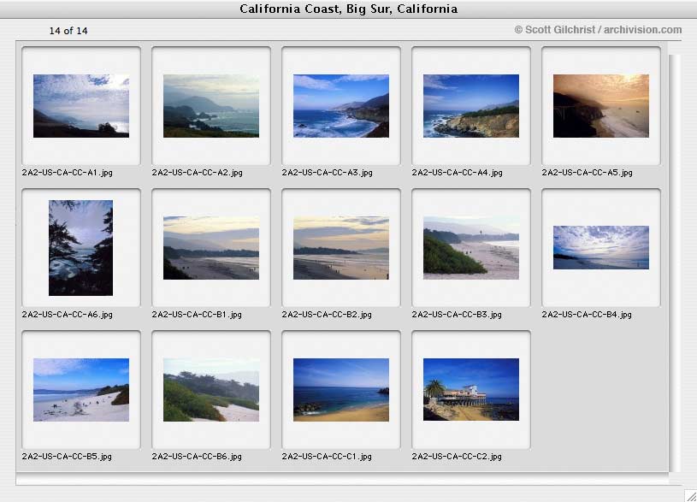Click the filename label 2A2-US-CA-CC-A6.jpg
Screen dimensions: 697x502
coord(67,315)
